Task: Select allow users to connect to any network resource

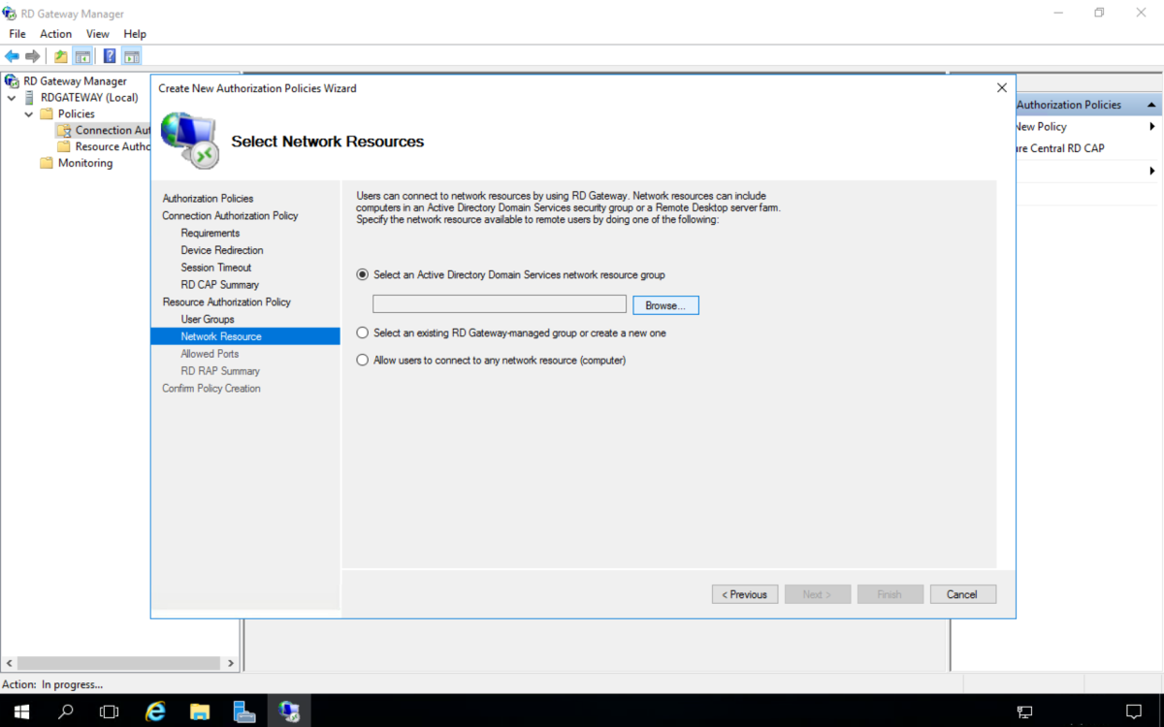Action: [362, 360]
